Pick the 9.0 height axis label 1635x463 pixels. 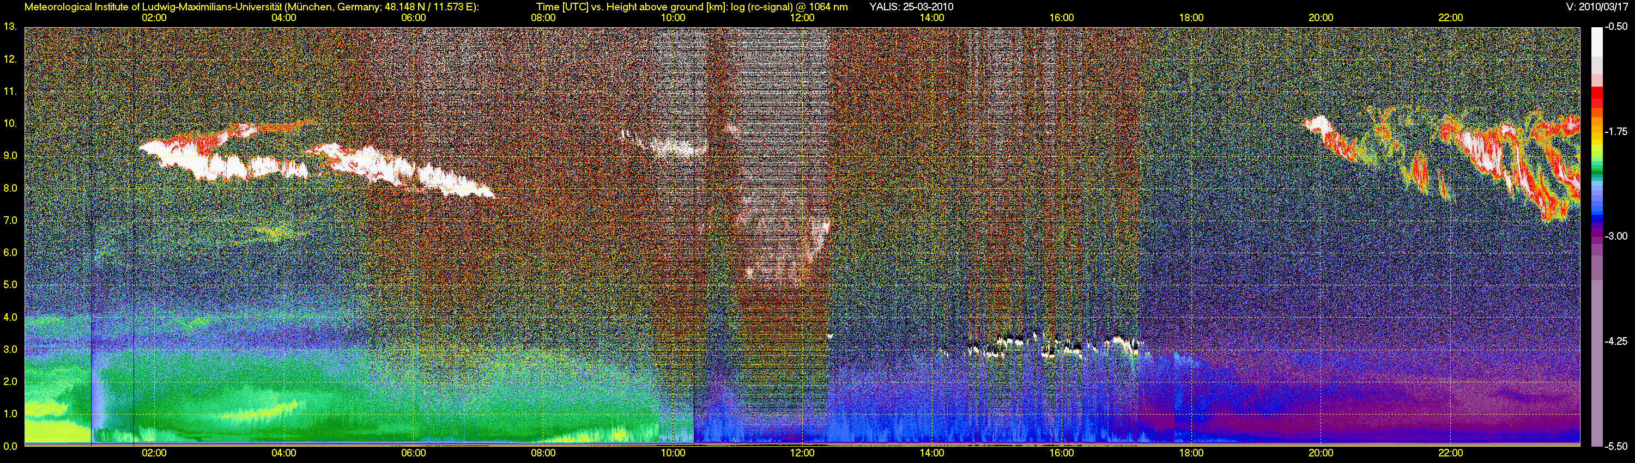(9, 155)
